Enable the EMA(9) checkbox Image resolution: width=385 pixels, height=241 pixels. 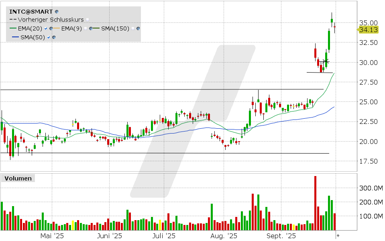click(x=86, y=28)
